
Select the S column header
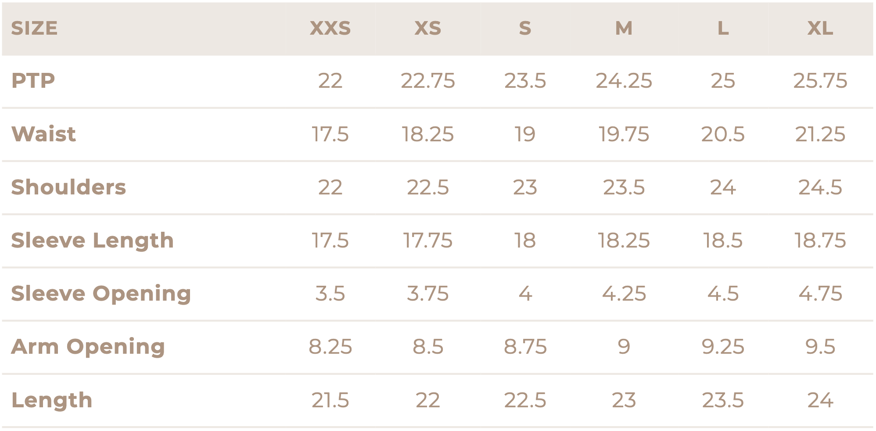coord(525,29)
